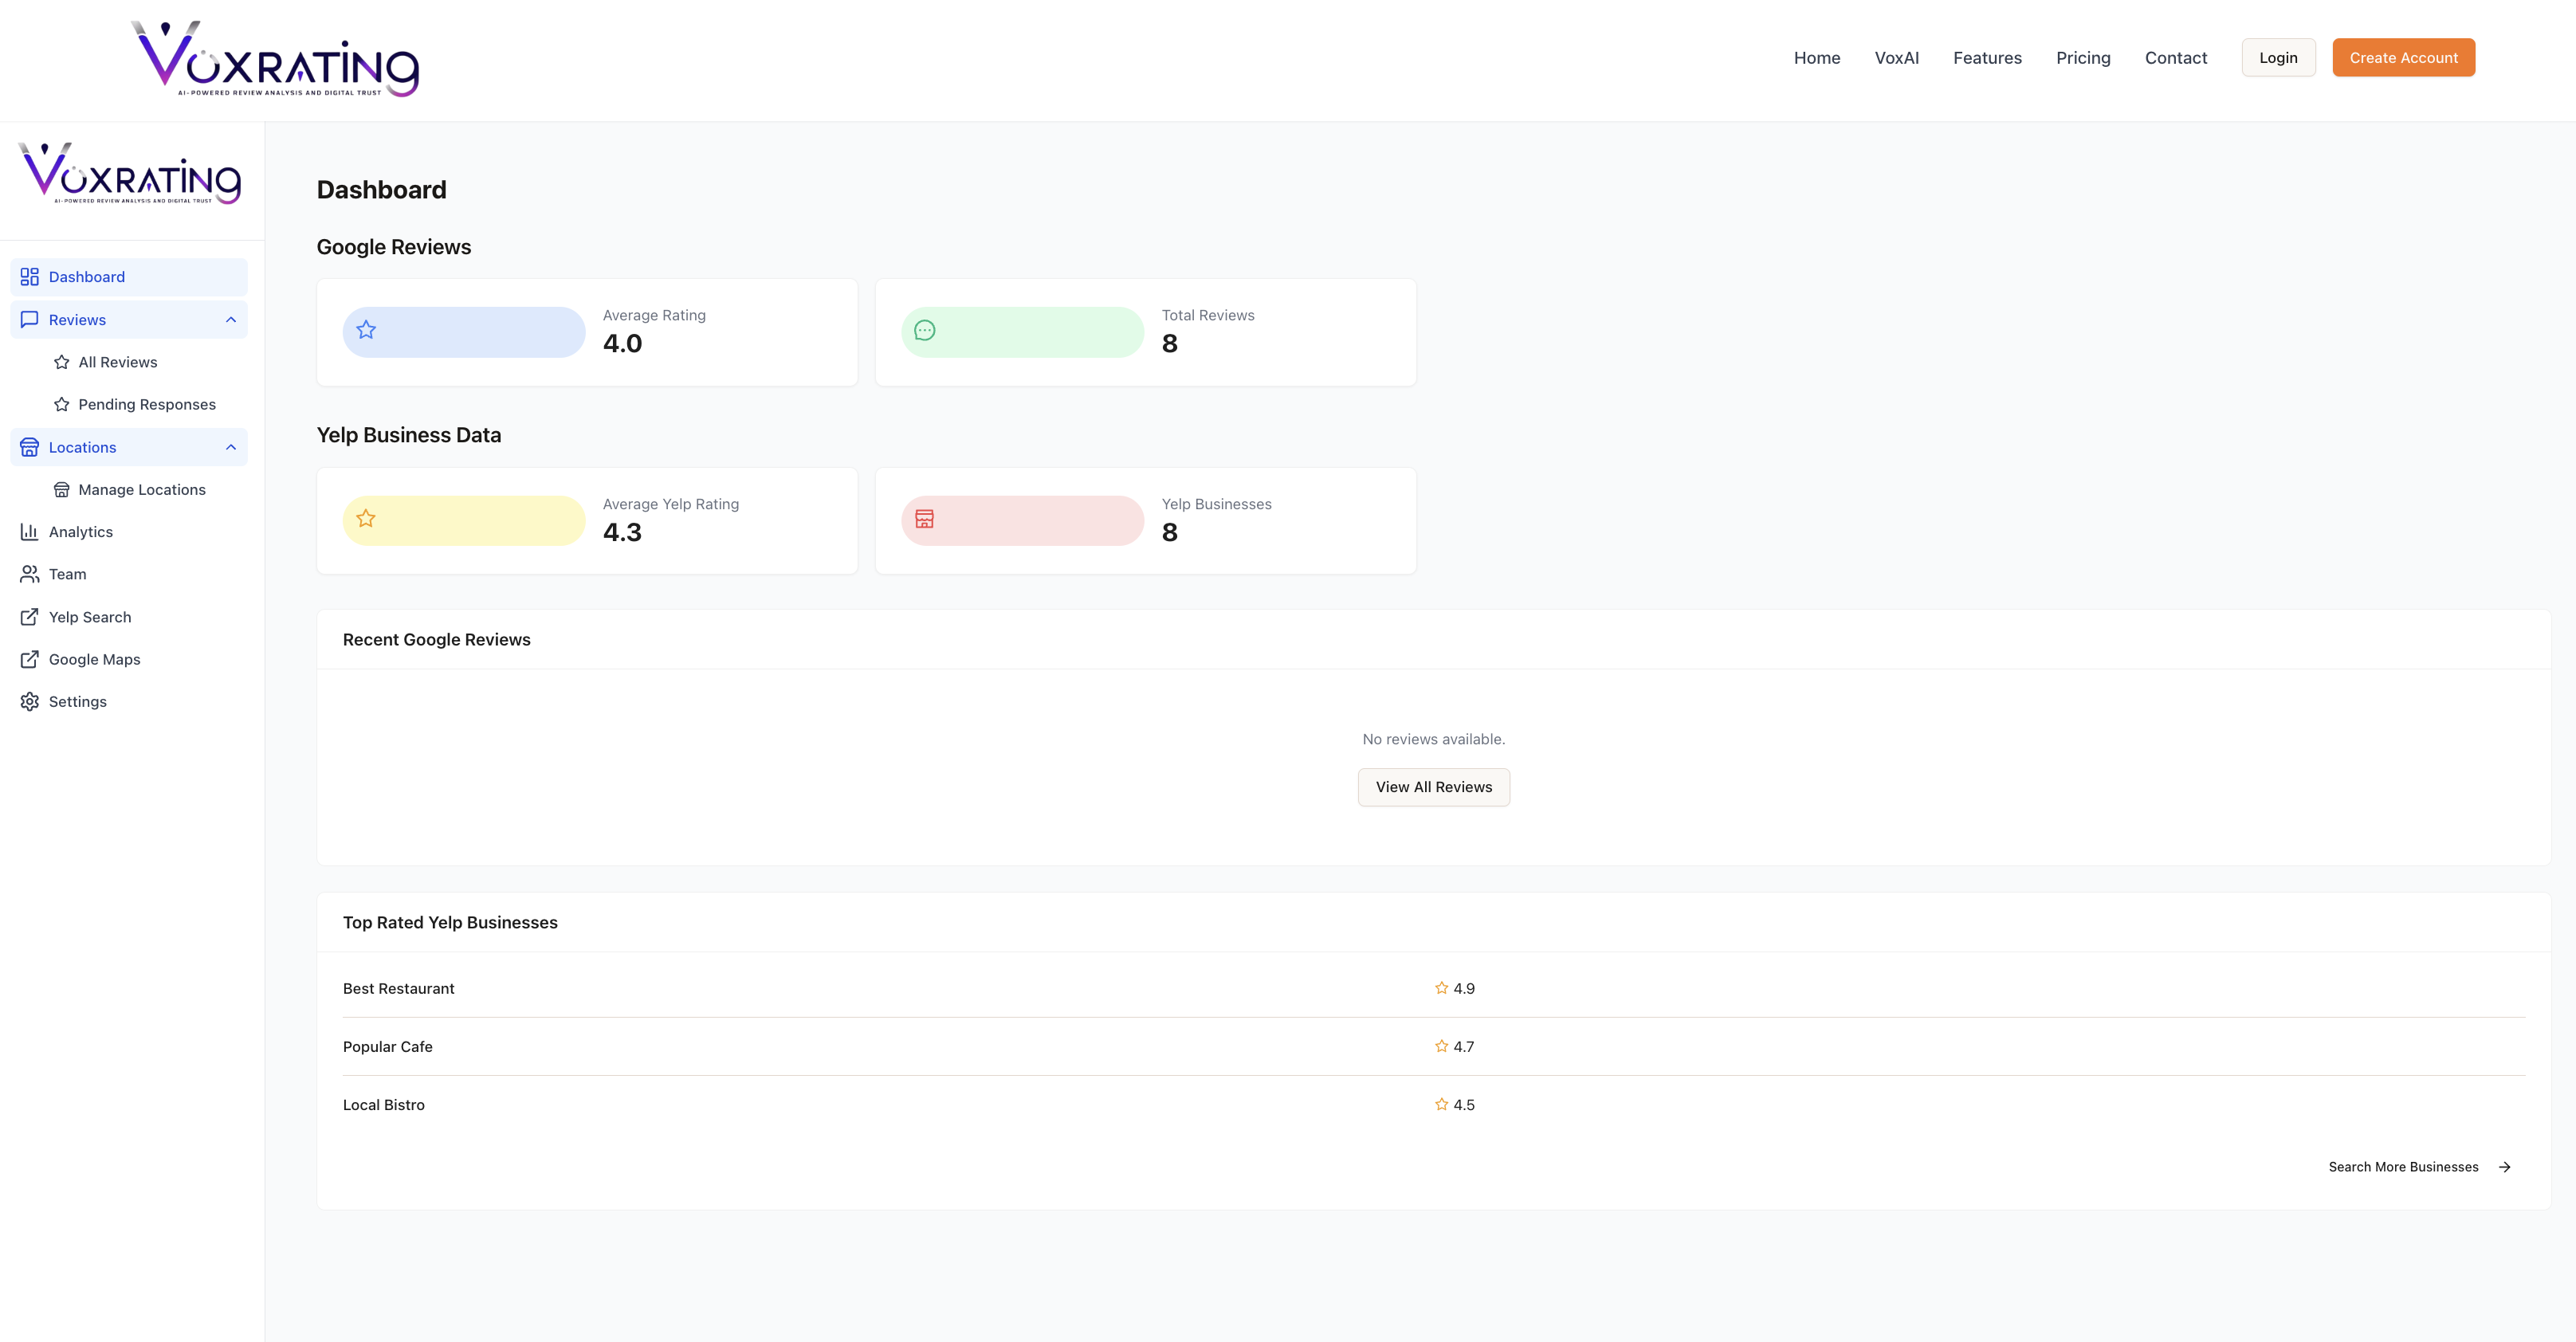2576x1342 pixels.
Task: Click the pink pill in Yelp Businesses card
Action: tap(1023, 520)
